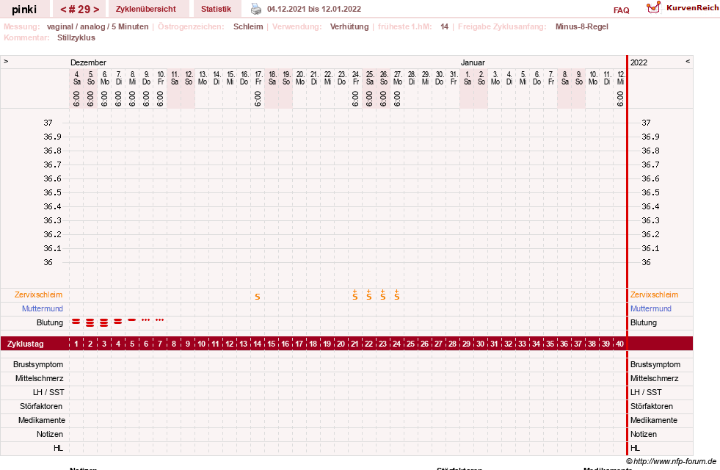The image size is (720, 470).
Task: Click the left LH / SST row label
Action: pos(48,392)
